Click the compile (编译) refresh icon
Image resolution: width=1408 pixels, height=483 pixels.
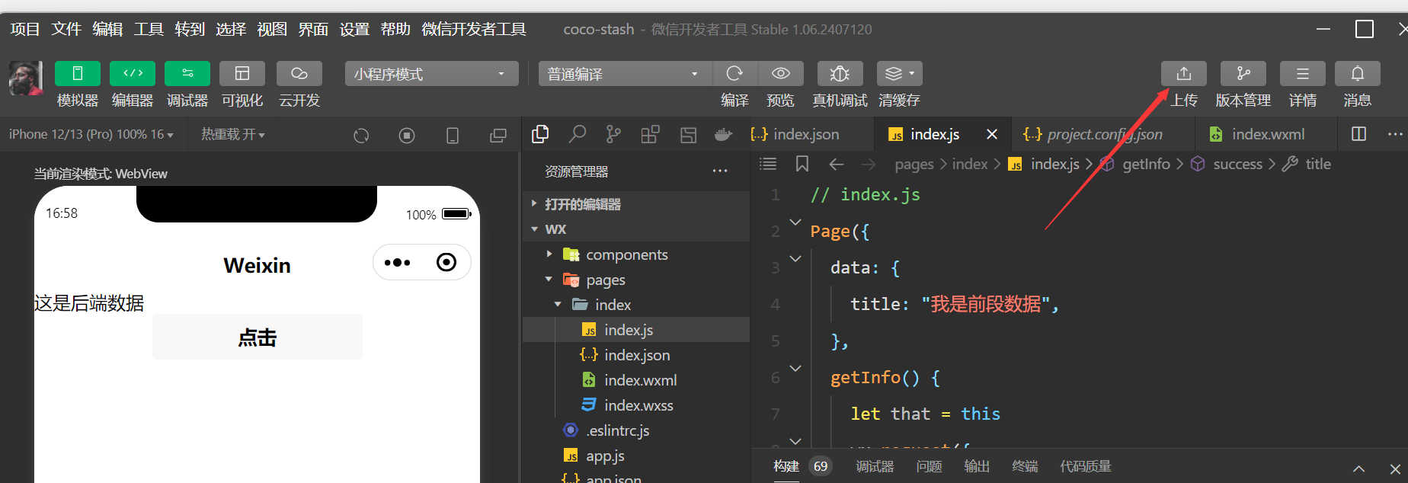coord(734,74)
